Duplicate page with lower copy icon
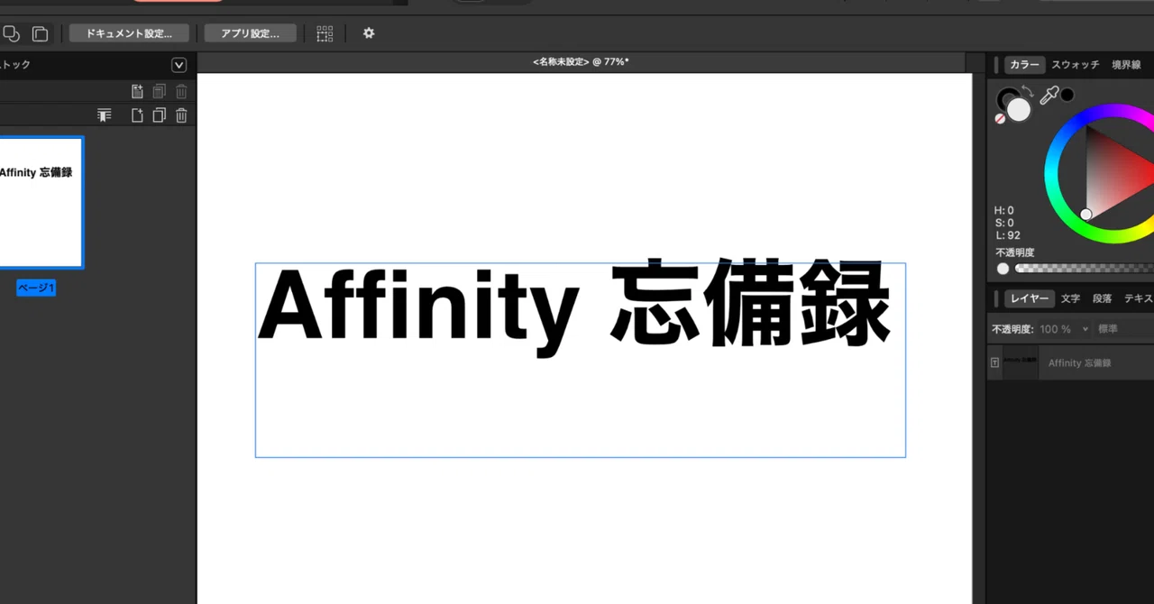 pyautogui.click(x=159, y=115)
